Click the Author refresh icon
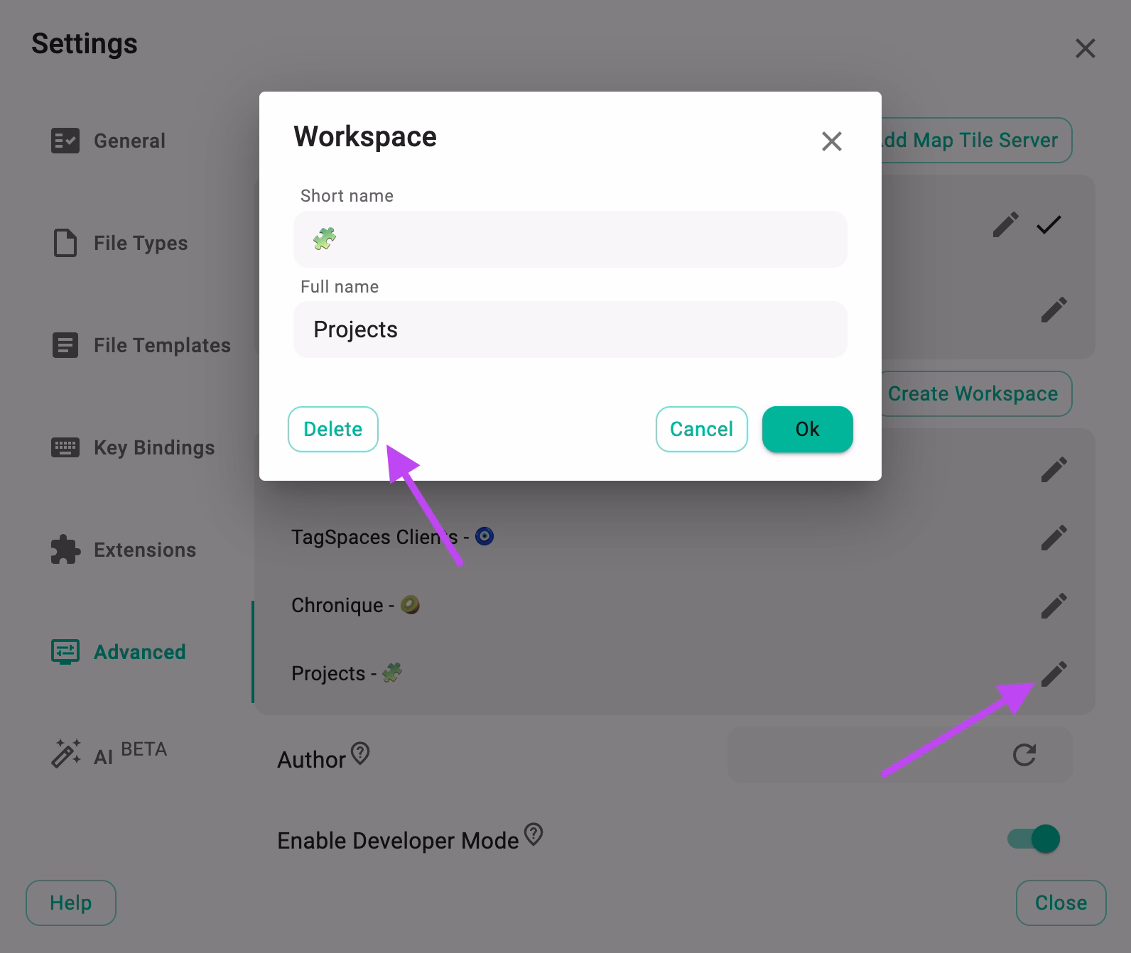The image size is (1131, 953). pyautogui.click(x=1024, y=754)
